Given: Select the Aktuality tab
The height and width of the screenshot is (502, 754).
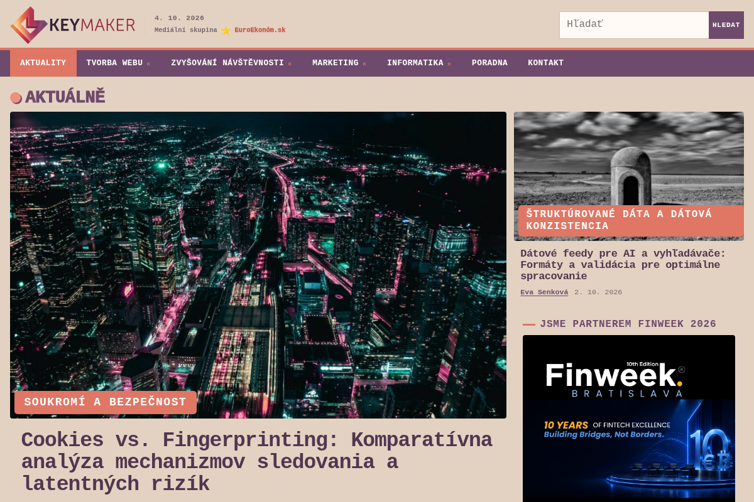Looking at the screenshot, I should click(x=43, y=63).
